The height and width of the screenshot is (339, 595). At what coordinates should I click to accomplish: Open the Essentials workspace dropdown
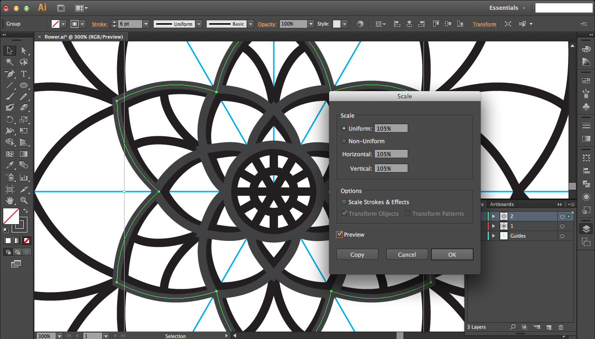coord(508,8)
